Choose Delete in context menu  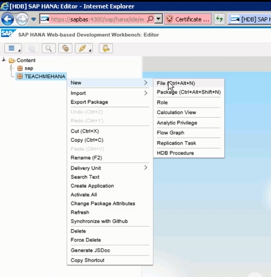[x=110, y=231]
